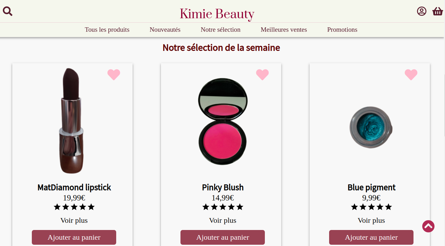Rate MatDiamond lipstick with the fifth star

[x=91, y=207]
